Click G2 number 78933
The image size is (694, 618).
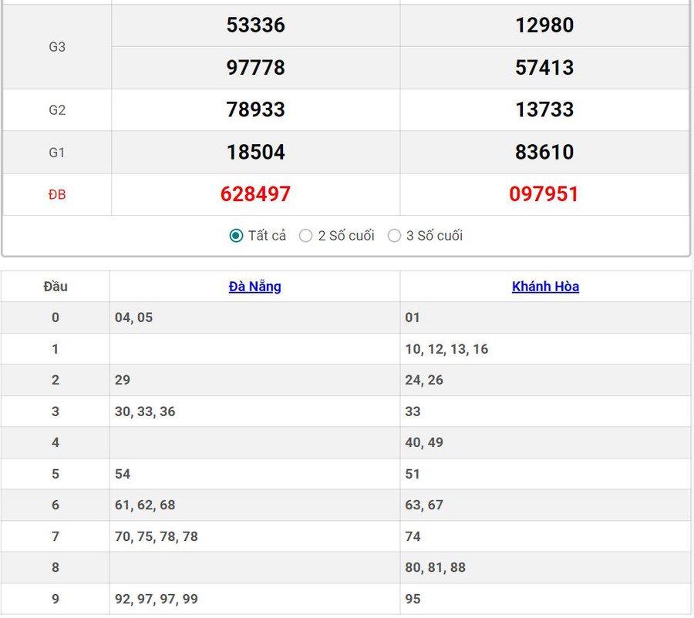[255, 109]
